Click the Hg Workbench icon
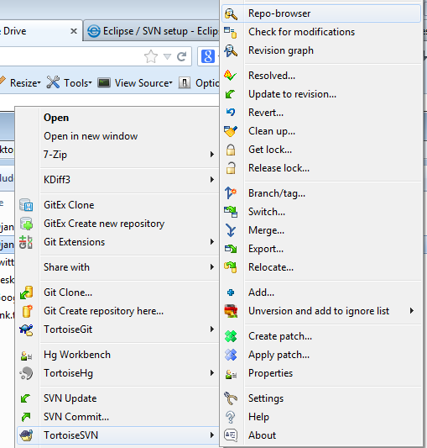The height and width of the screenshot is (448, 427). [26, 356]
